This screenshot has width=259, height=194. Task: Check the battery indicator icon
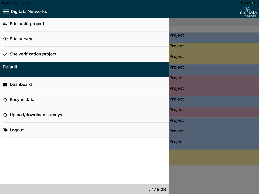(x=255, y=3)
